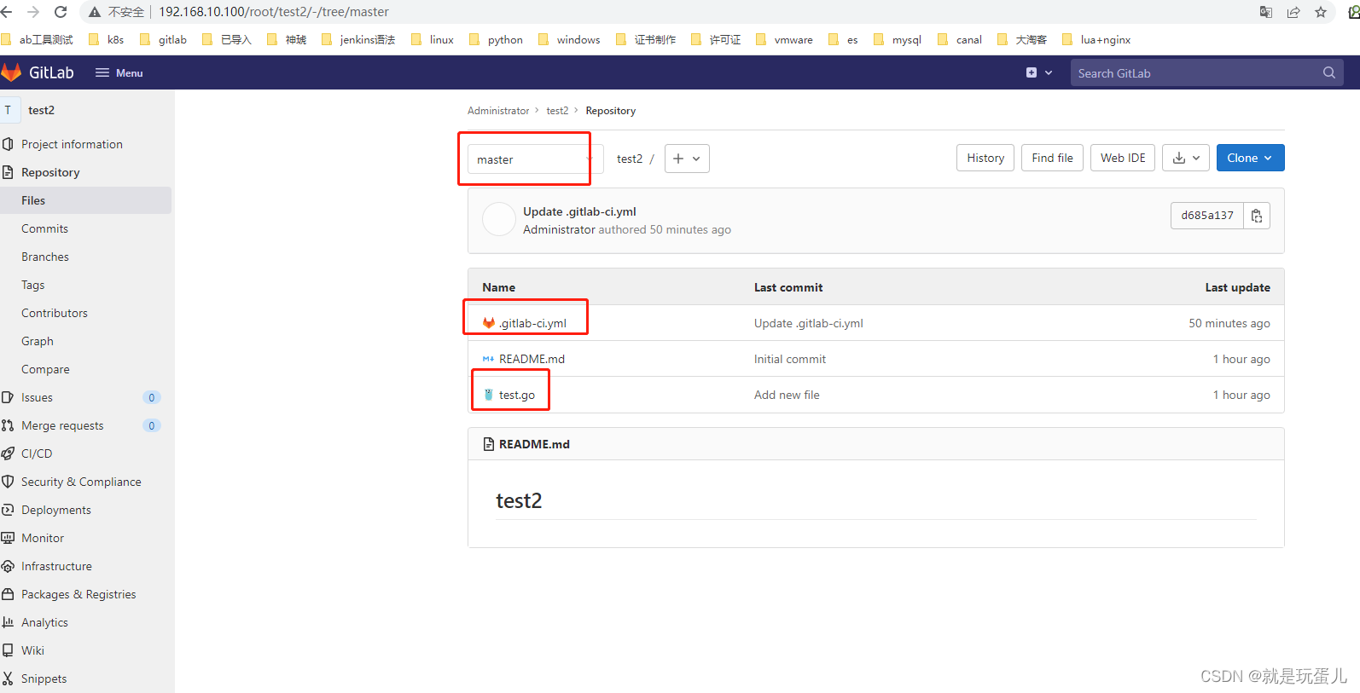
Task: Open Tags page
Action: tap(33, 285)
